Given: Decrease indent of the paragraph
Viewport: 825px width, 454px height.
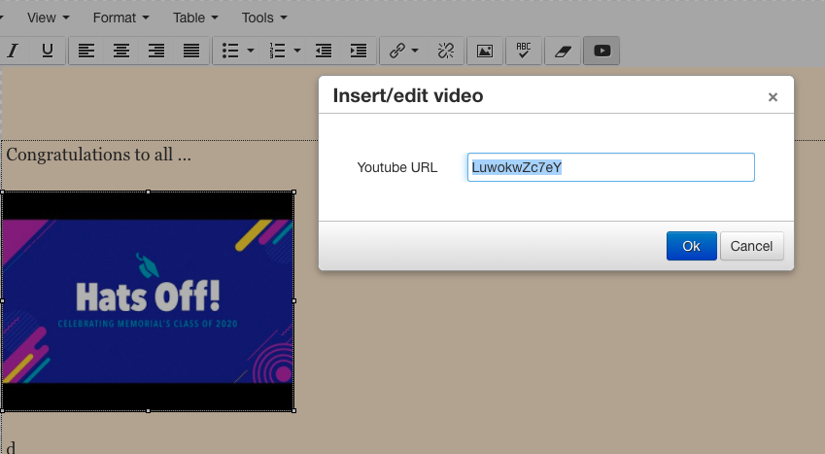Looking at the screenshot, I should click(324, 51).
